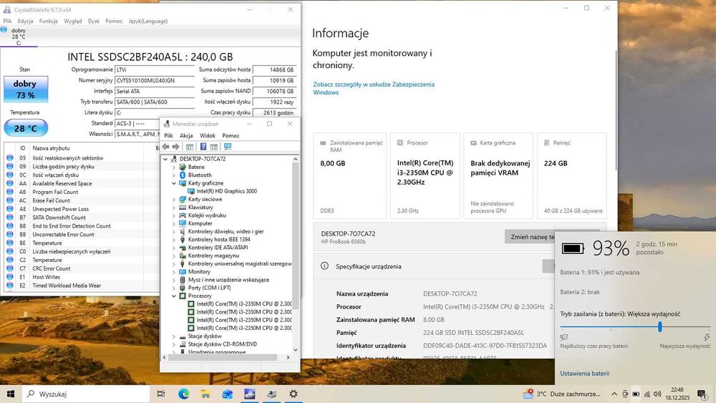
Task: Open the Pomoc menu in Device Manager
Action: (231, 135)
